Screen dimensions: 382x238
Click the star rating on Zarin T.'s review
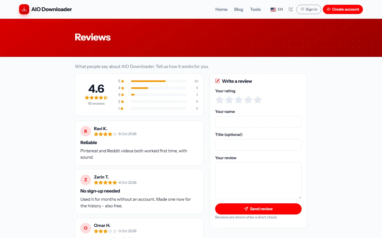(105, 182)
